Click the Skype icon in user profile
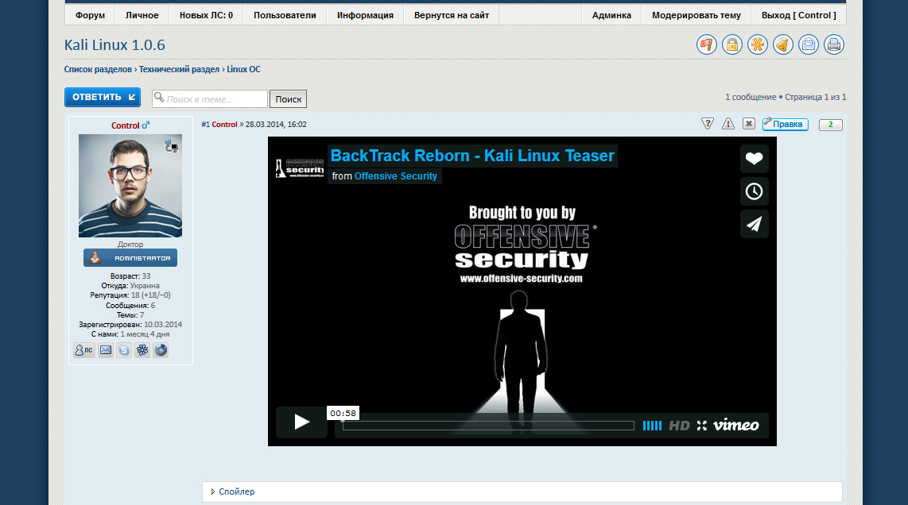 click(124, 350)
